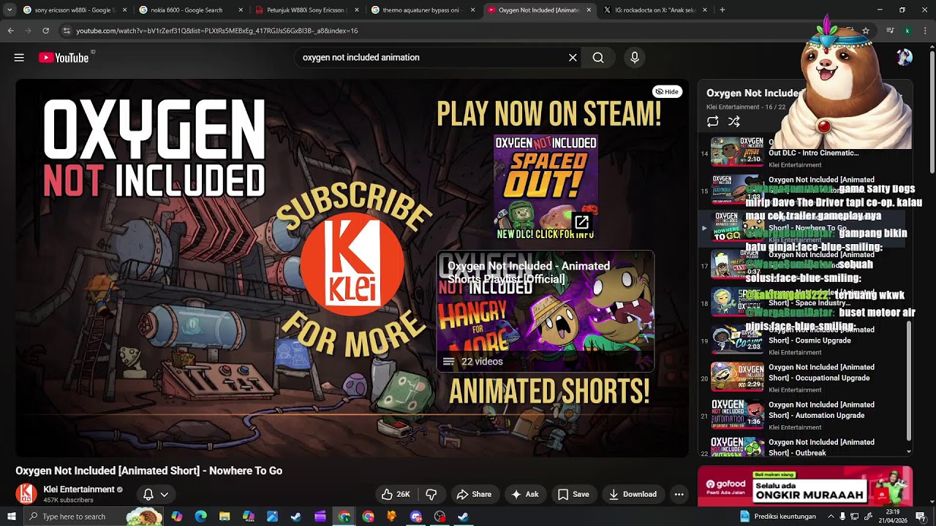The height and width of the screenshot is (526, 936).
Task: Open a new browser tab
Action: 722,10
